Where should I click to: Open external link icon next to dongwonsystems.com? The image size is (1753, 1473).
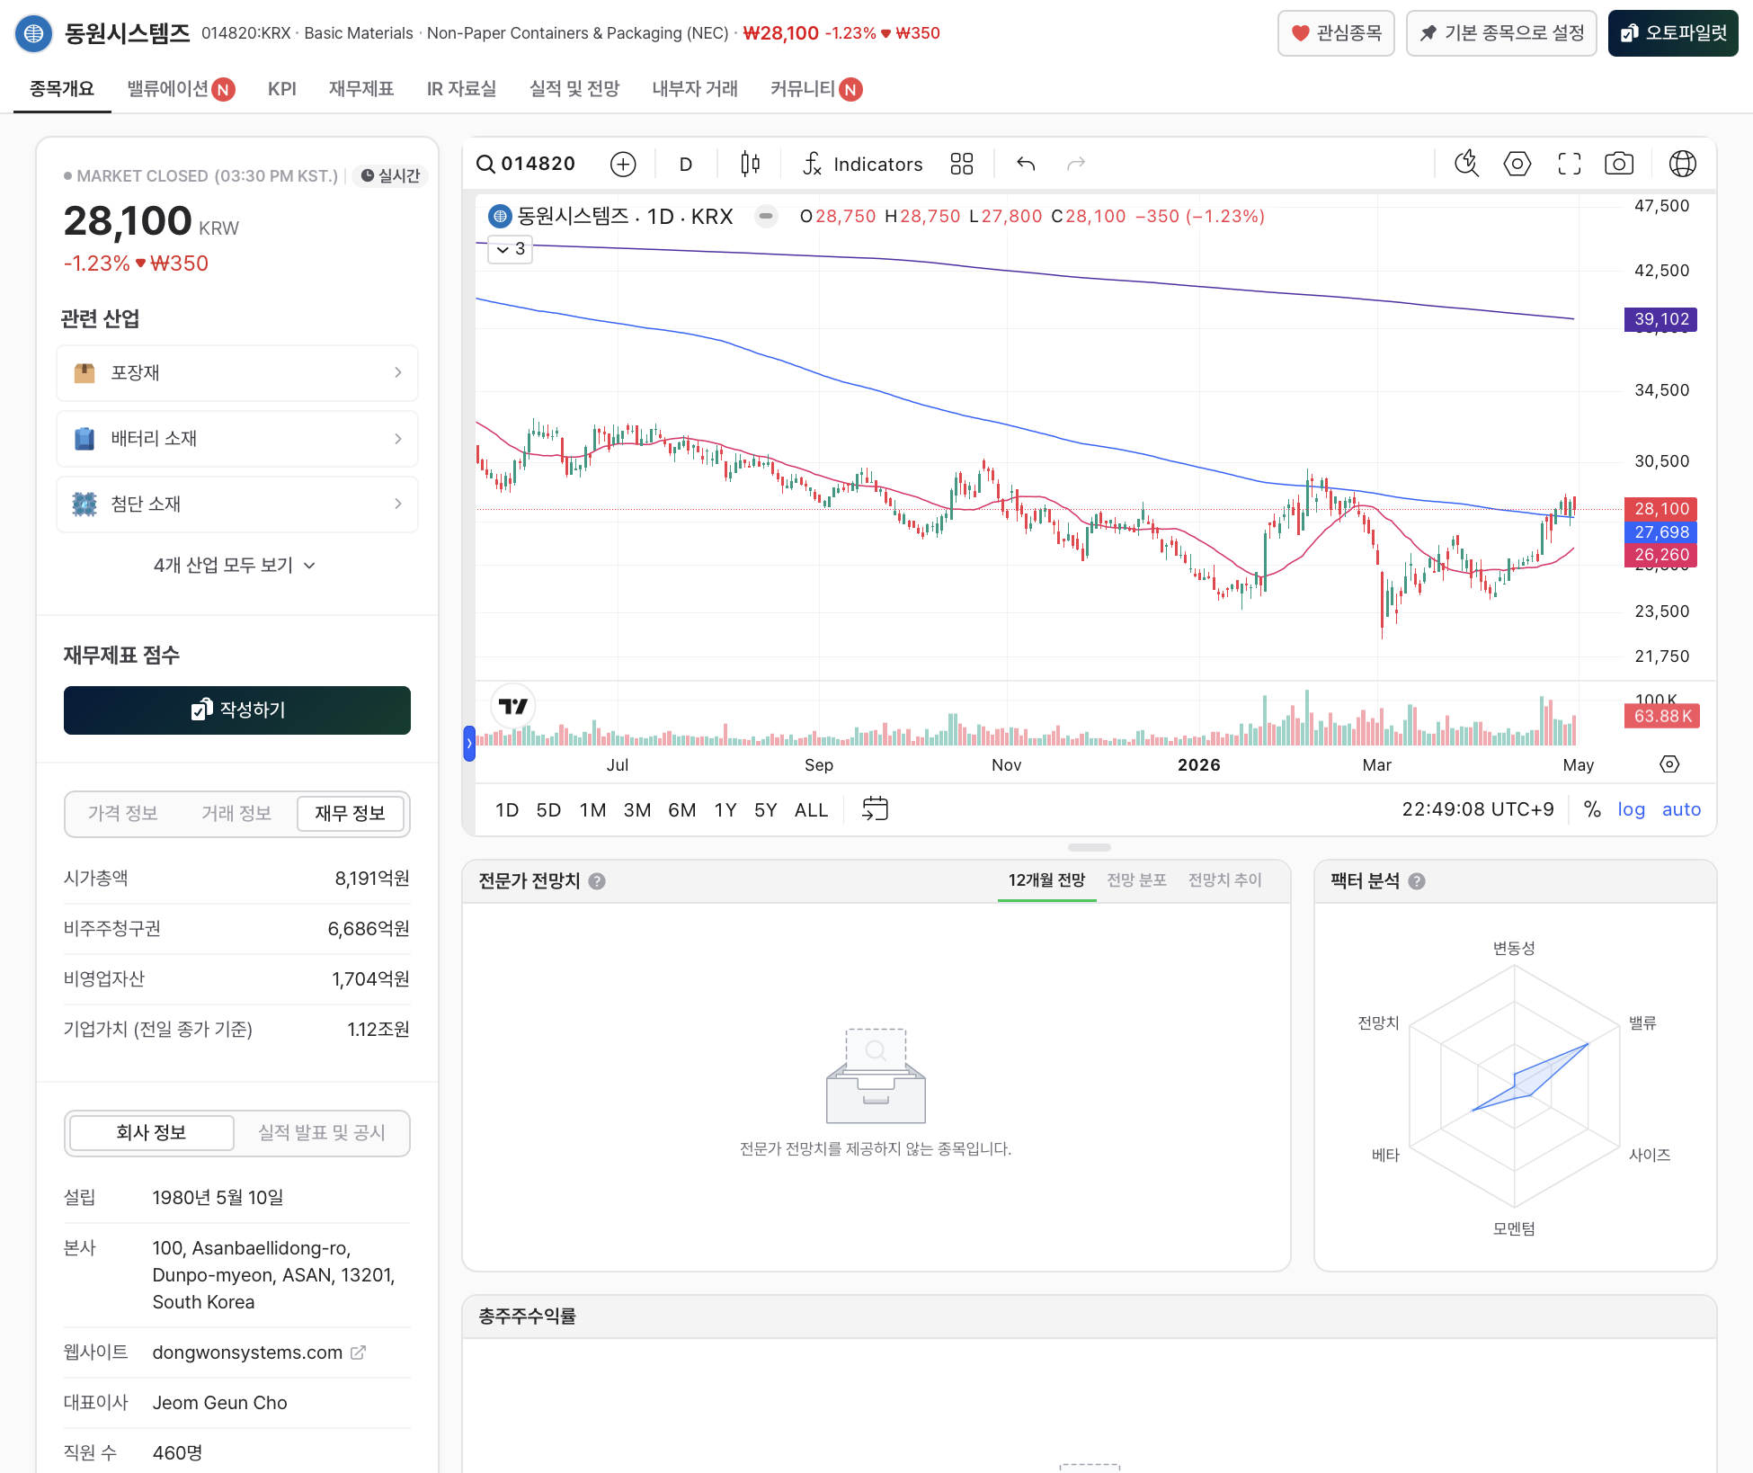point(358,1352)
